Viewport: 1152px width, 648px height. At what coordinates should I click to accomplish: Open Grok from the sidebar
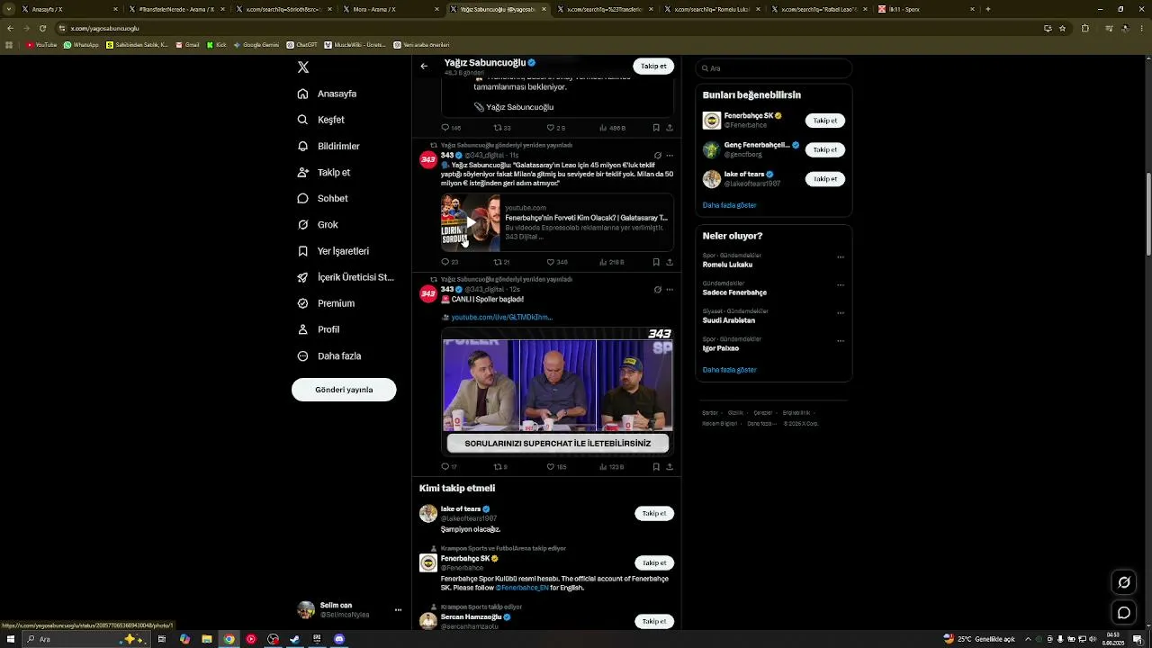318,224
